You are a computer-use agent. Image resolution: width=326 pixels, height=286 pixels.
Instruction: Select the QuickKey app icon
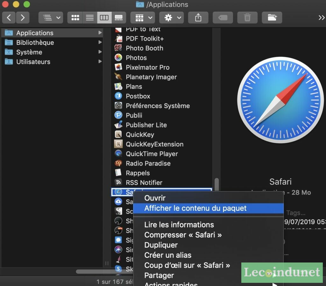tap(118, 134)
